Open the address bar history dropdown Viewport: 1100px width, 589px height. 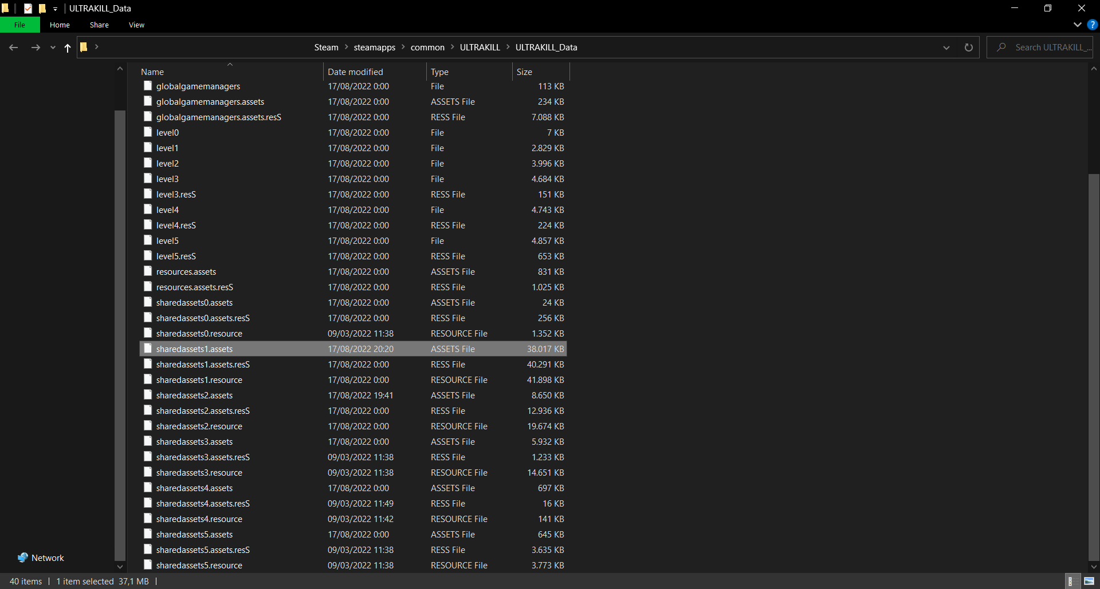click(946, 48)
